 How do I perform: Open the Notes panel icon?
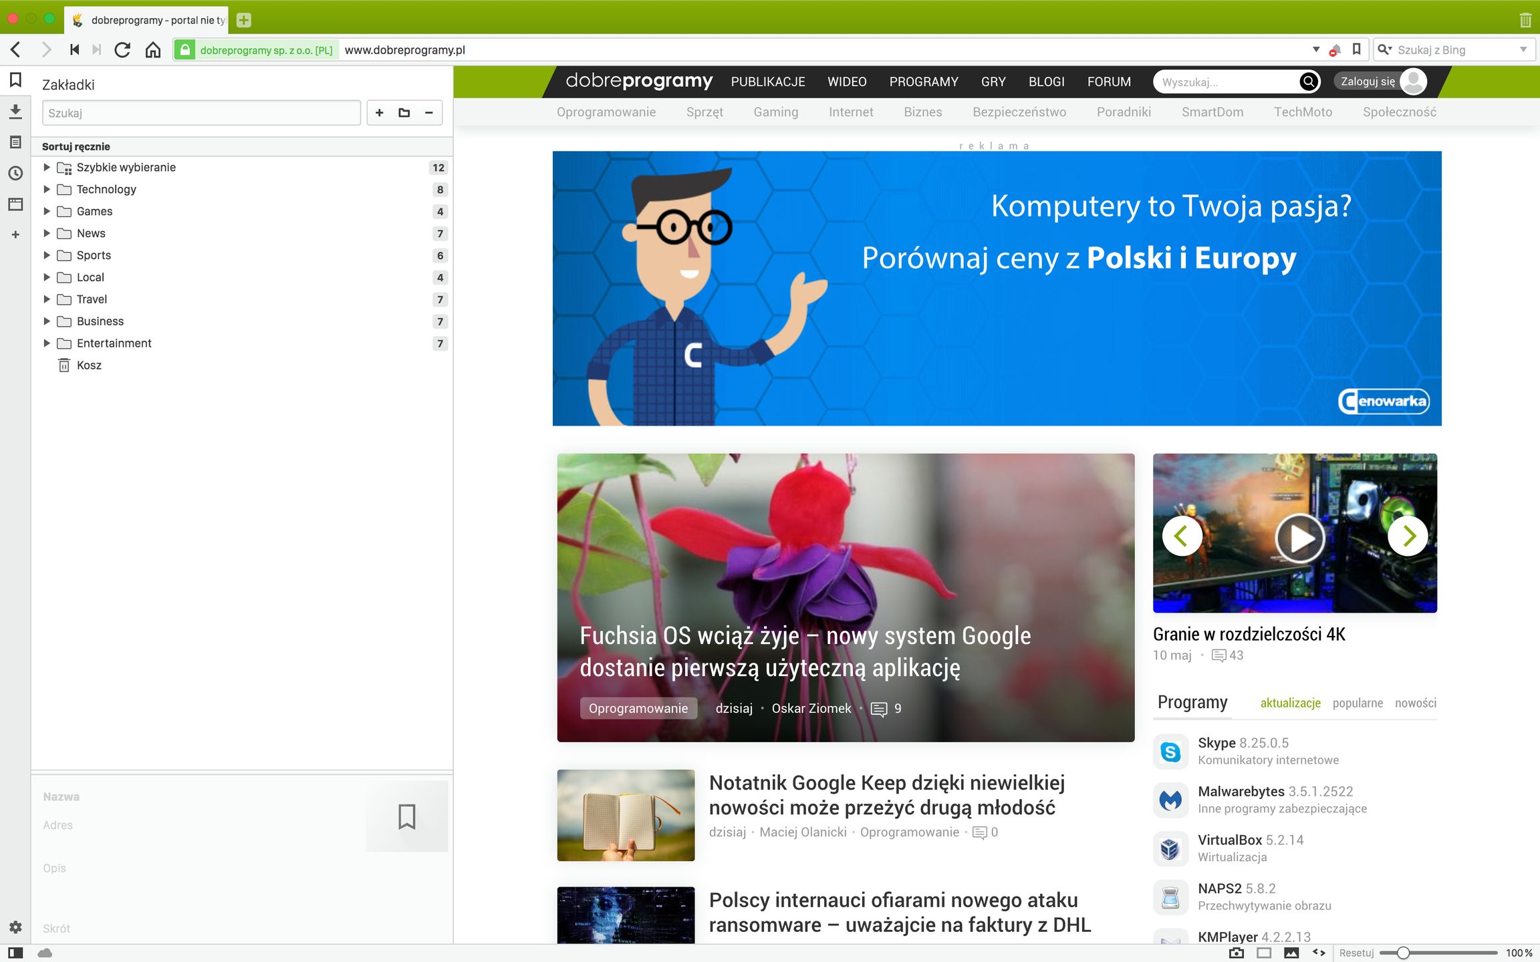(x=15, y=142)
